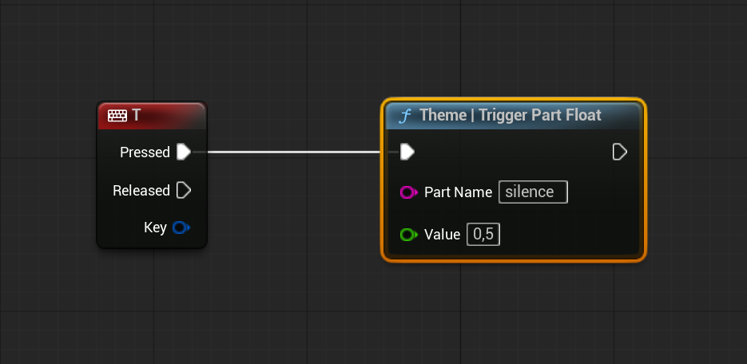Select the Theme | Trigger Part Float title
The width and height of the screenshot is (747, 364).
tap(511, 115)
